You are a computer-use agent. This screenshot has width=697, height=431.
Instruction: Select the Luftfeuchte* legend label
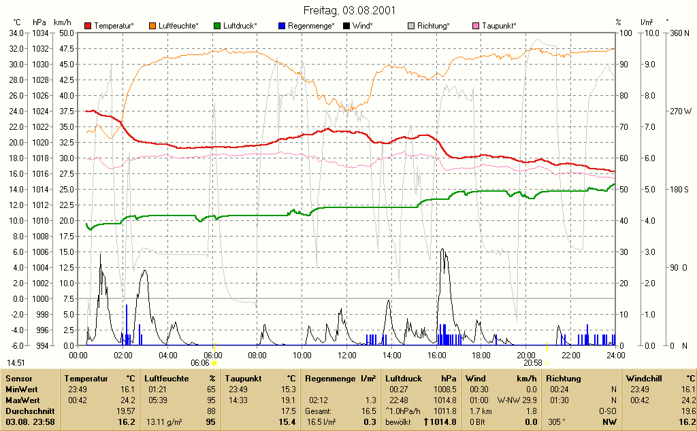179,27
